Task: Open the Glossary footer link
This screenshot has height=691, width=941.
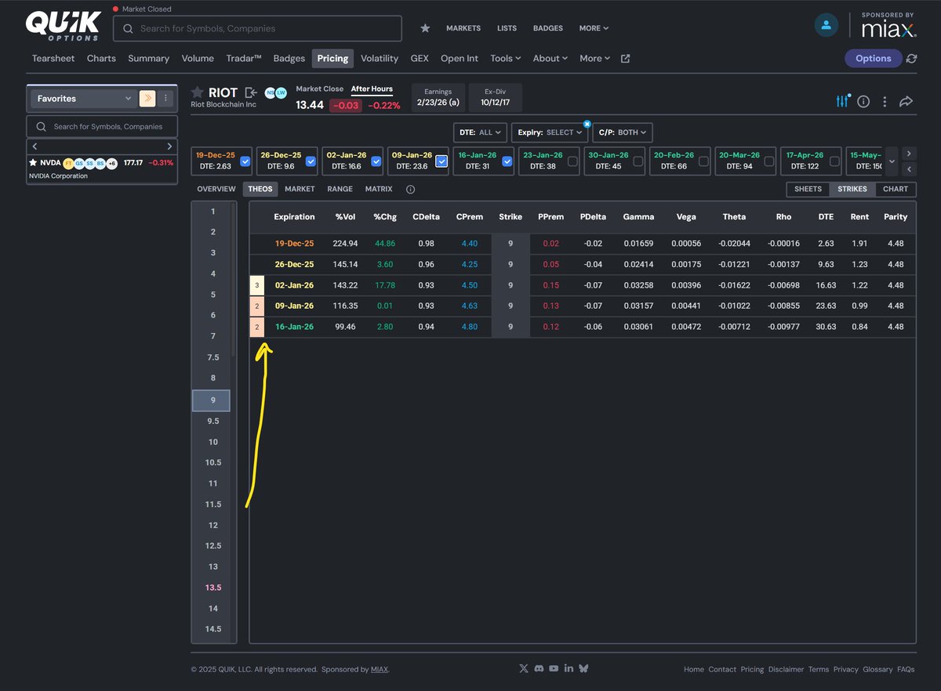Action: click(x=877, y=670)
